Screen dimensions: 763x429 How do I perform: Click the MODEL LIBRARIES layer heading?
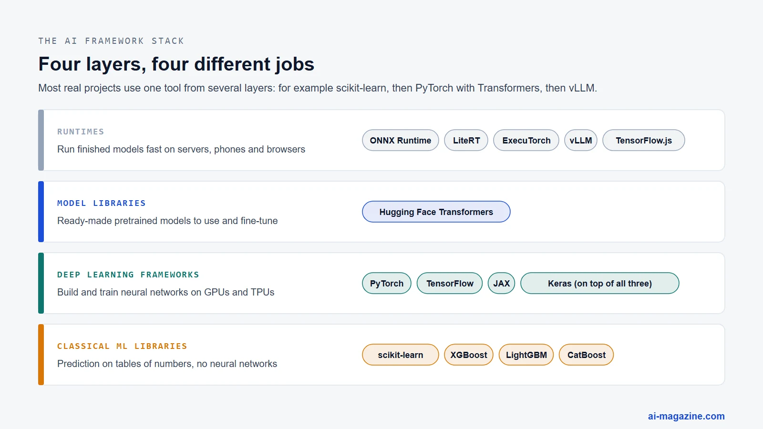pyautogui.click(x=102, y=203)
